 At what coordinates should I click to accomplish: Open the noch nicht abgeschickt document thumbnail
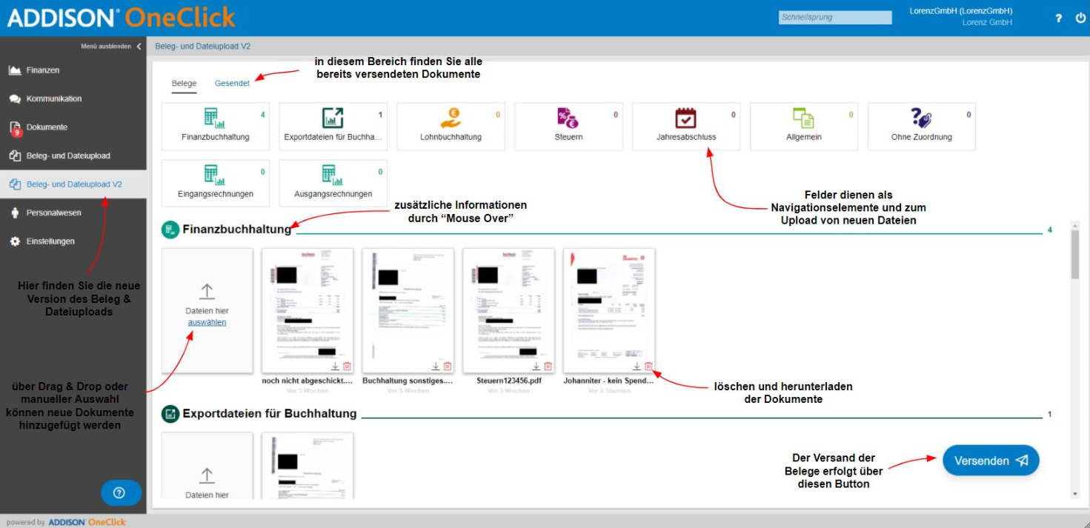coord(308,310)
